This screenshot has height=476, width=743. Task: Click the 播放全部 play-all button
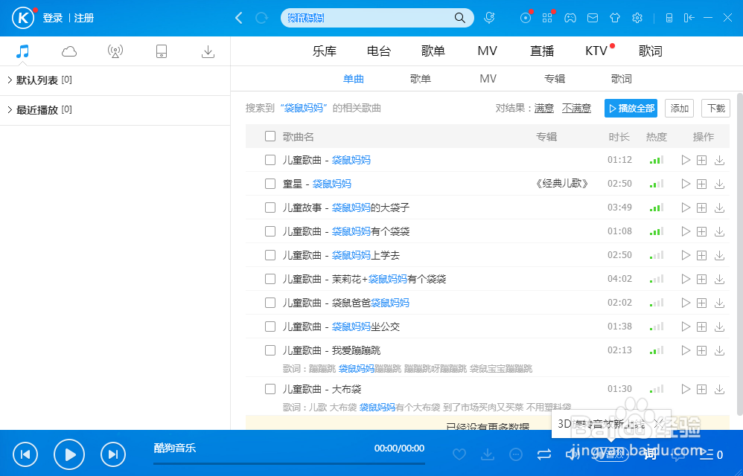(631, 108)
